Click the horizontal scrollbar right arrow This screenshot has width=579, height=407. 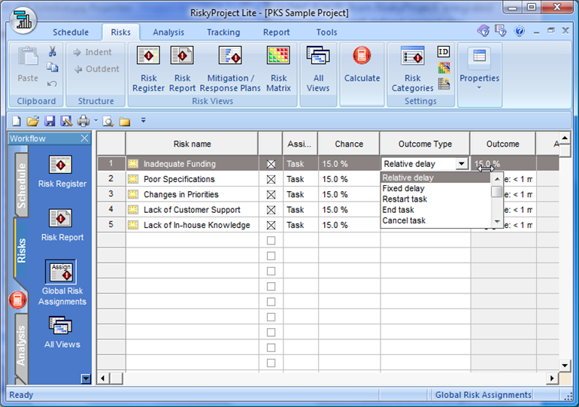tap(553, 378)
